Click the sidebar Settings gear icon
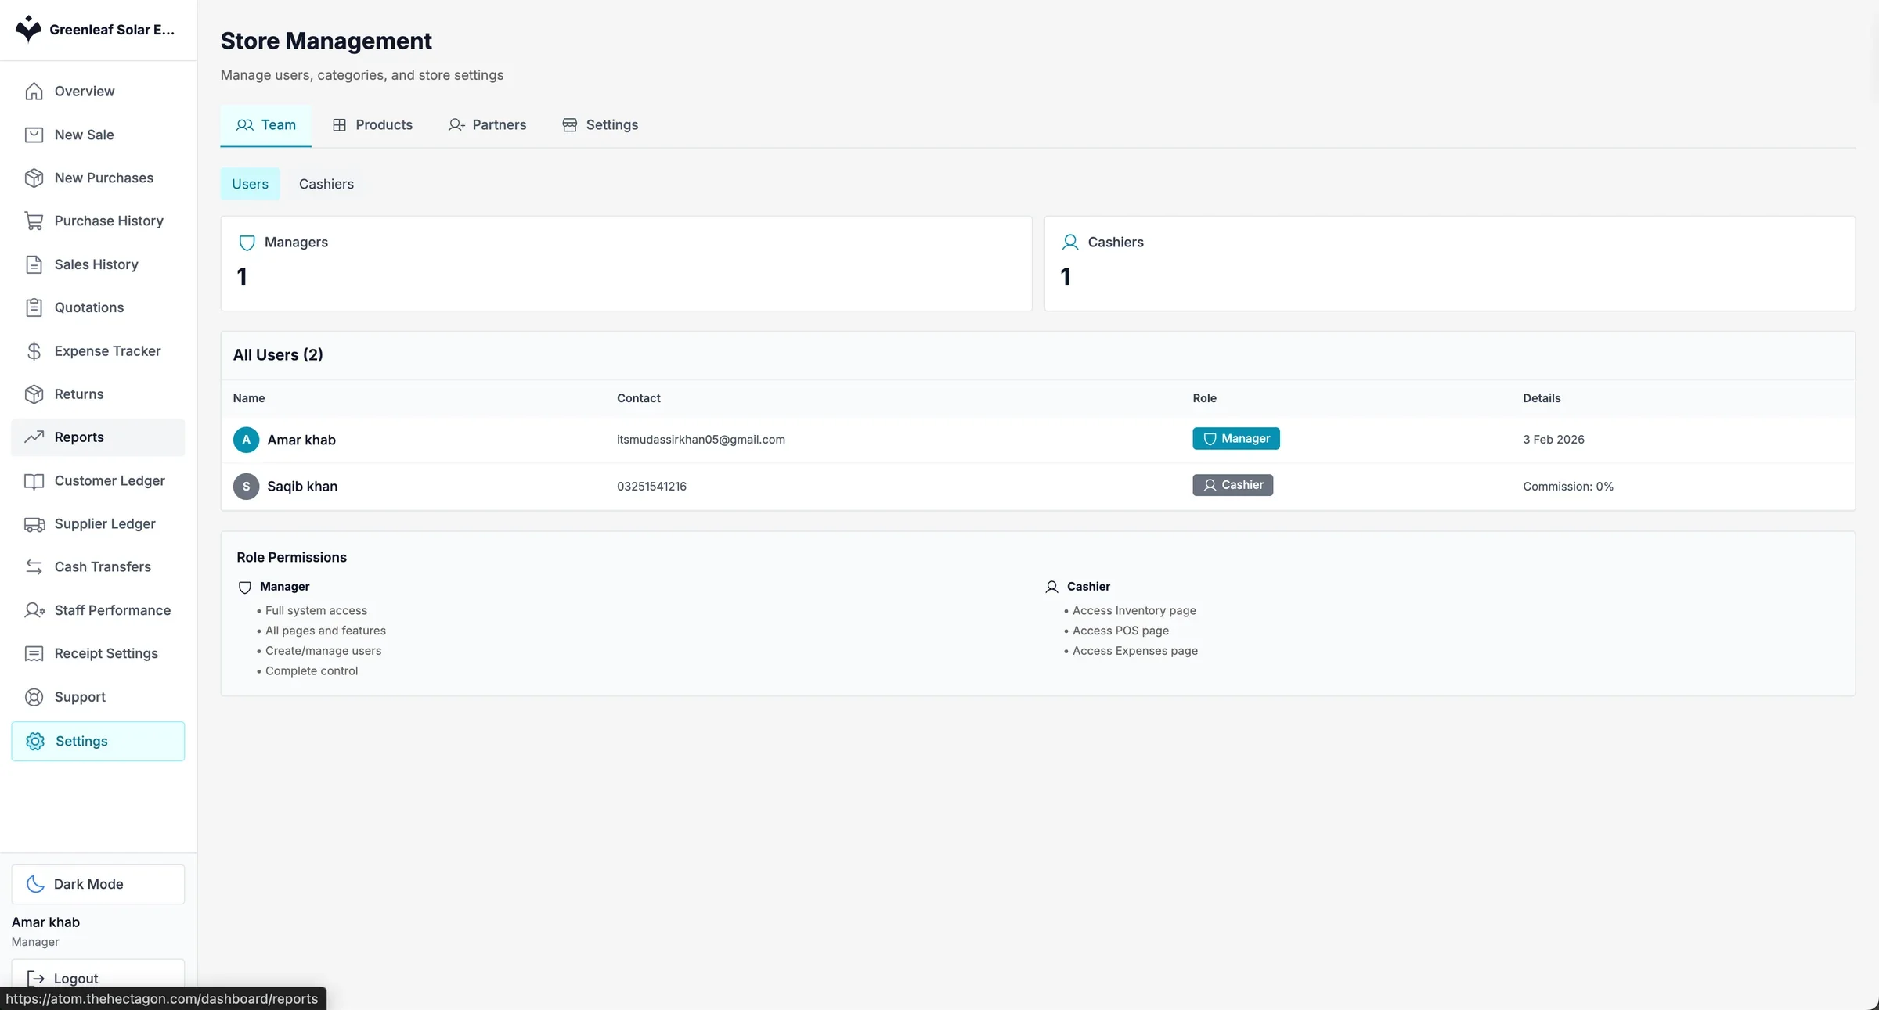 point(35,741)
